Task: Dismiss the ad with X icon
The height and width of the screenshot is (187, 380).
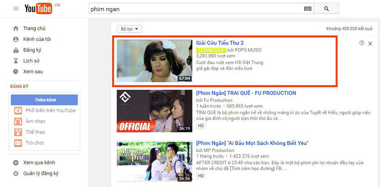Action: click(x=370, y=43)
